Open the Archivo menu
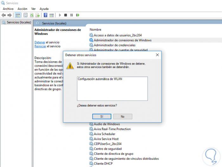The image size is (222, 167). coord(8,9)
